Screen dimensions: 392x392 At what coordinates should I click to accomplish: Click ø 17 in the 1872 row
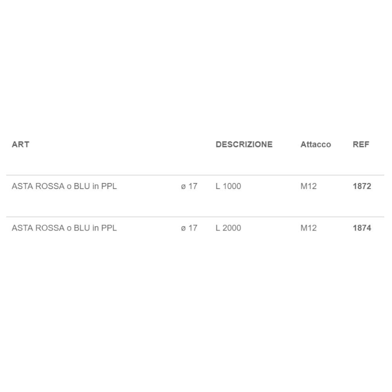[x=189, y=186]
